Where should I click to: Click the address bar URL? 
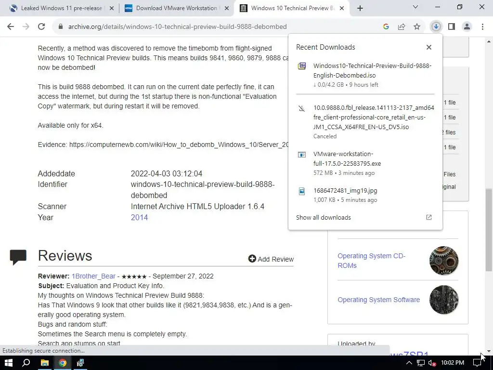(177, 27)
